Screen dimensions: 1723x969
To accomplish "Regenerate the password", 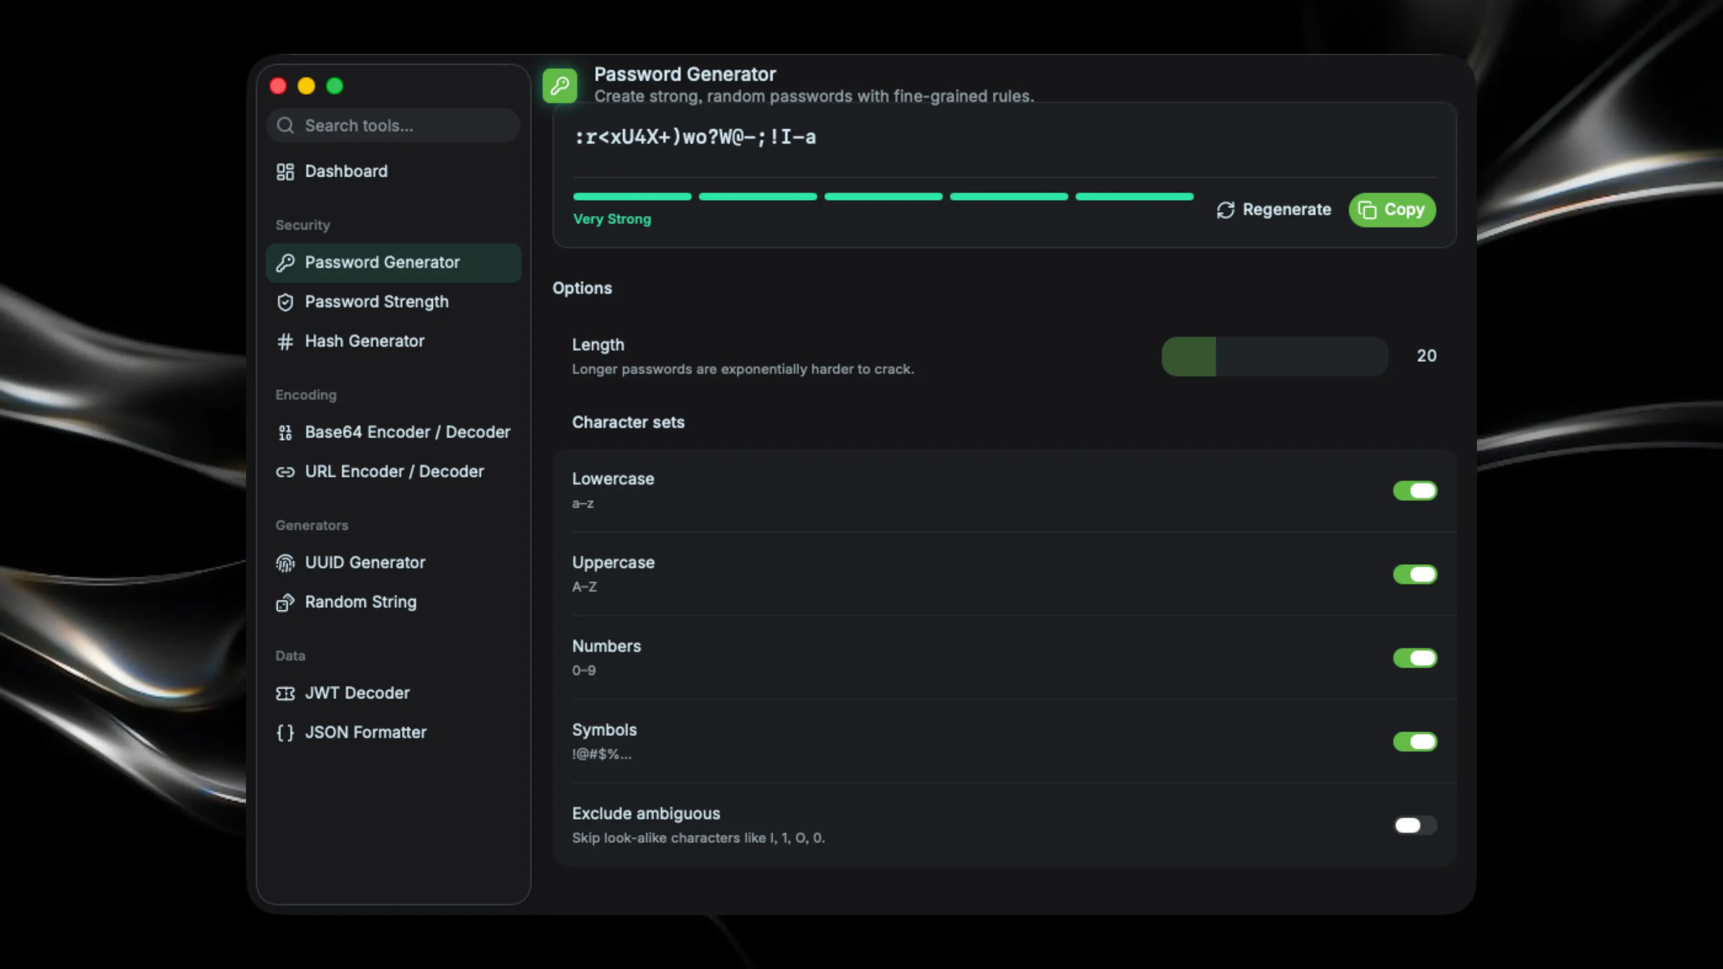I will tap(1273, 210).
